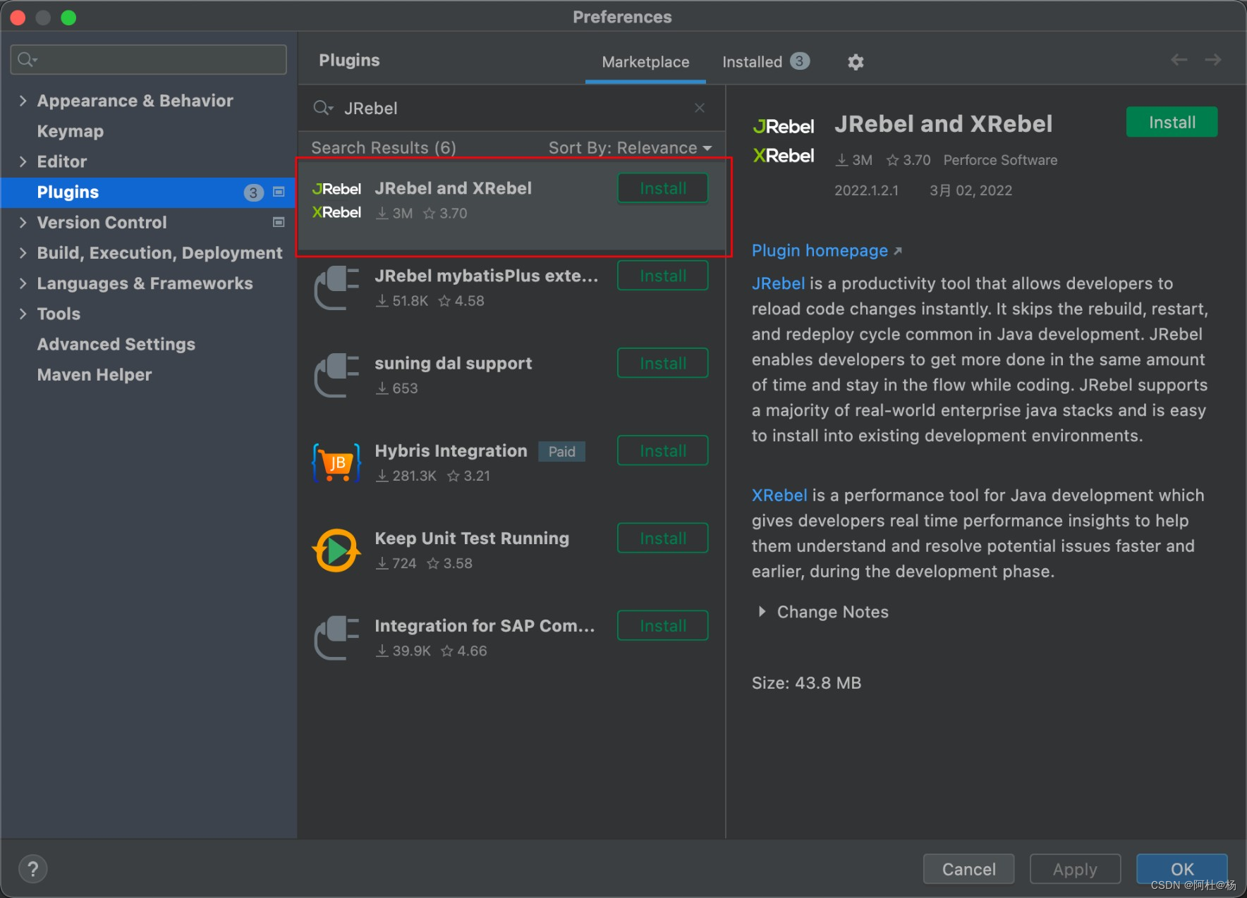The width and height of the screenshot is (1247, 898).
Task: Select the Hybris Integration result title
Action: click(x=451, y=450)
